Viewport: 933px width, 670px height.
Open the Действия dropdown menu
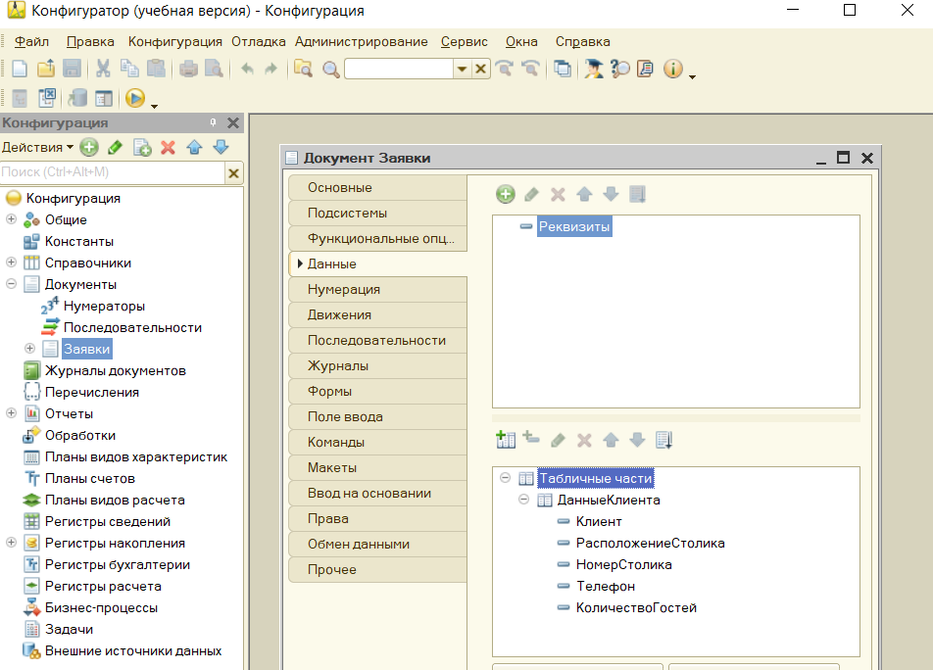37,147
